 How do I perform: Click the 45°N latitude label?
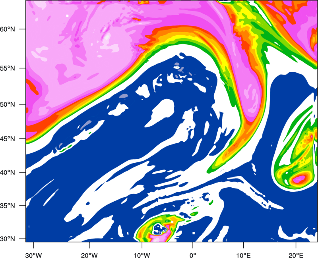pos(8,139)
